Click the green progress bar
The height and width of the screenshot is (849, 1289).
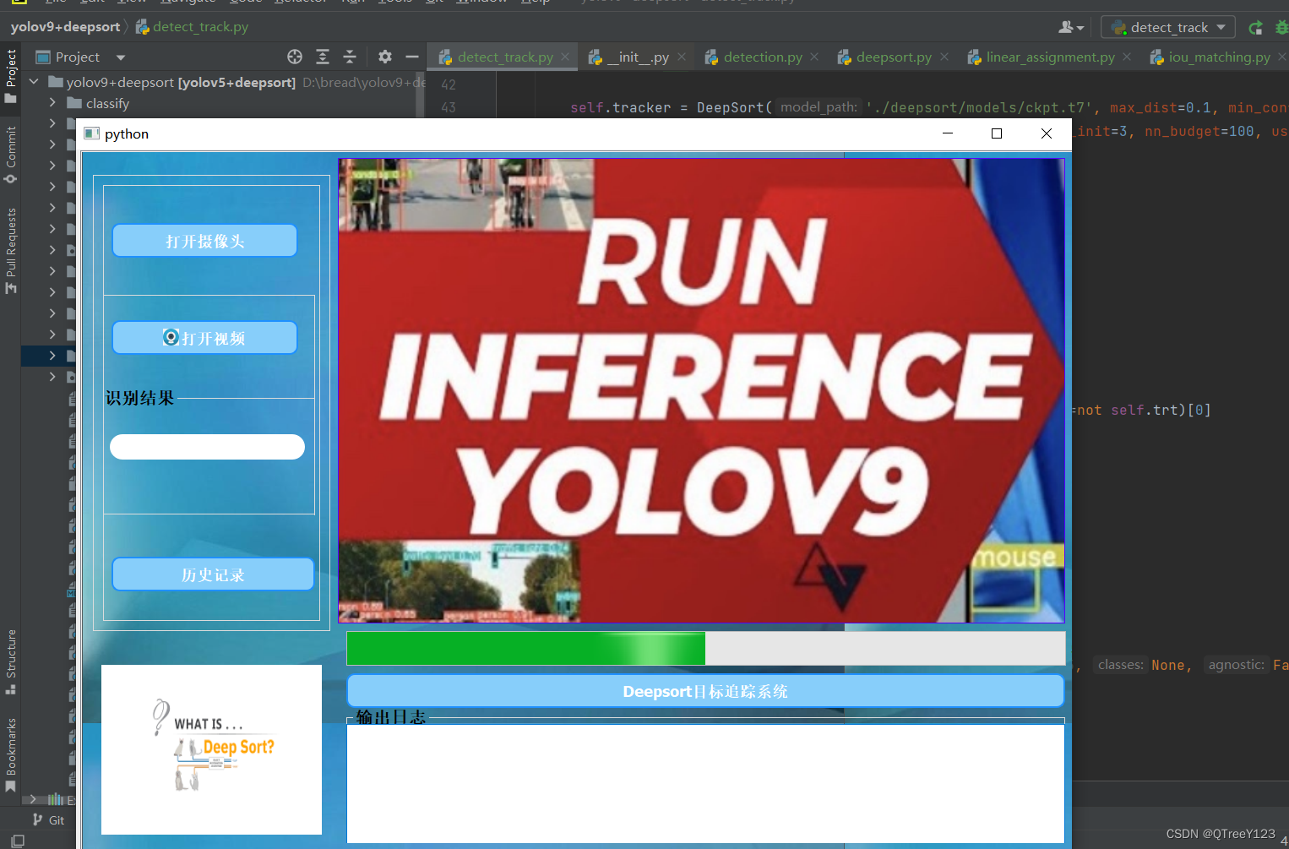(524, 648)
